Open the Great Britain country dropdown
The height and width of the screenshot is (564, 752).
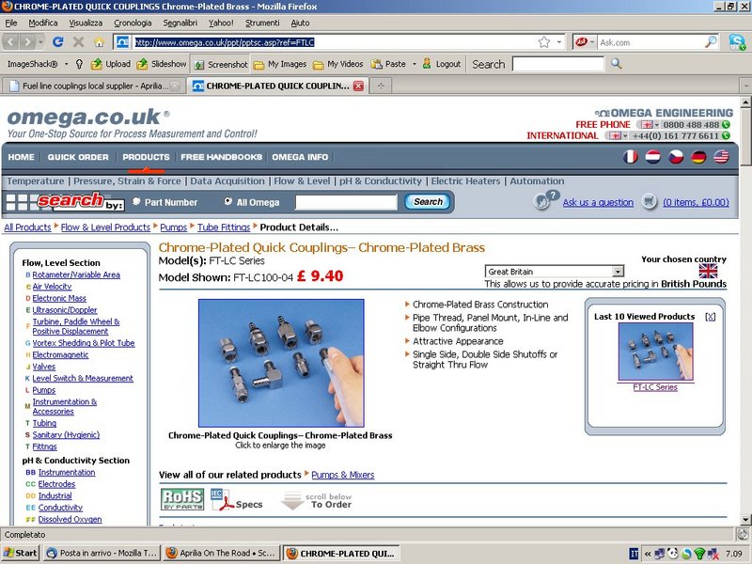[619, 272]
